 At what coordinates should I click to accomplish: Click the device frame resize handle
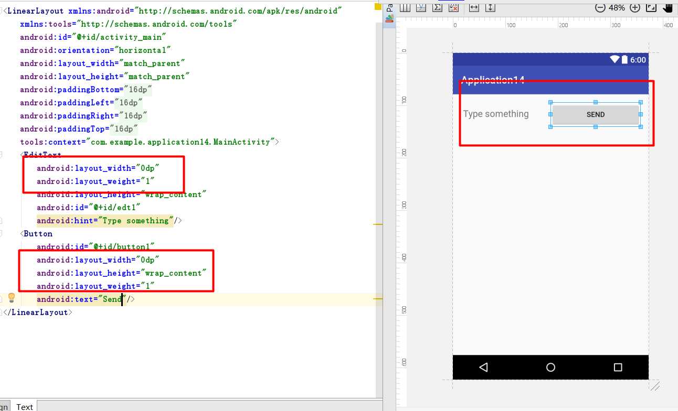(x=655, y=386)
